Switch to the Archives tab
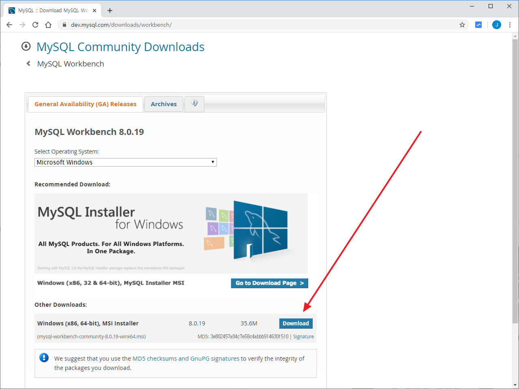 [x=163, y=104]
